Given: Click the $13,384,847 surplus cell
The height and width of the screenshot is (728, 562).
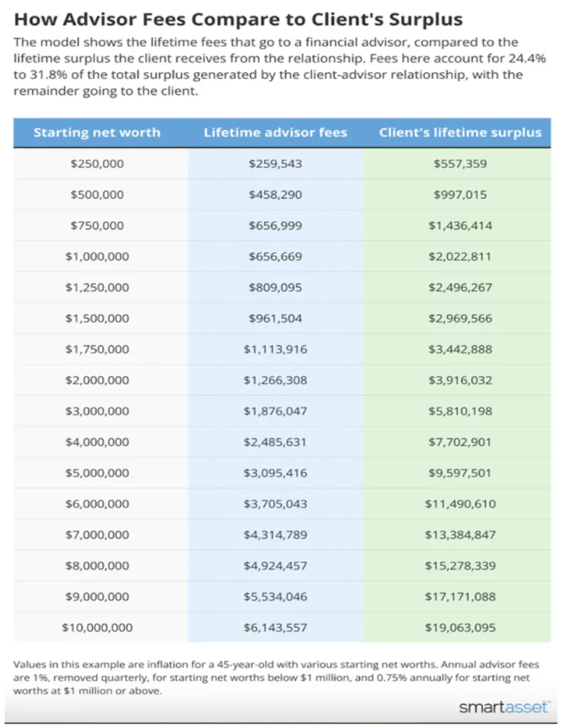Looking at the screenshot, I should coord(460,535).
